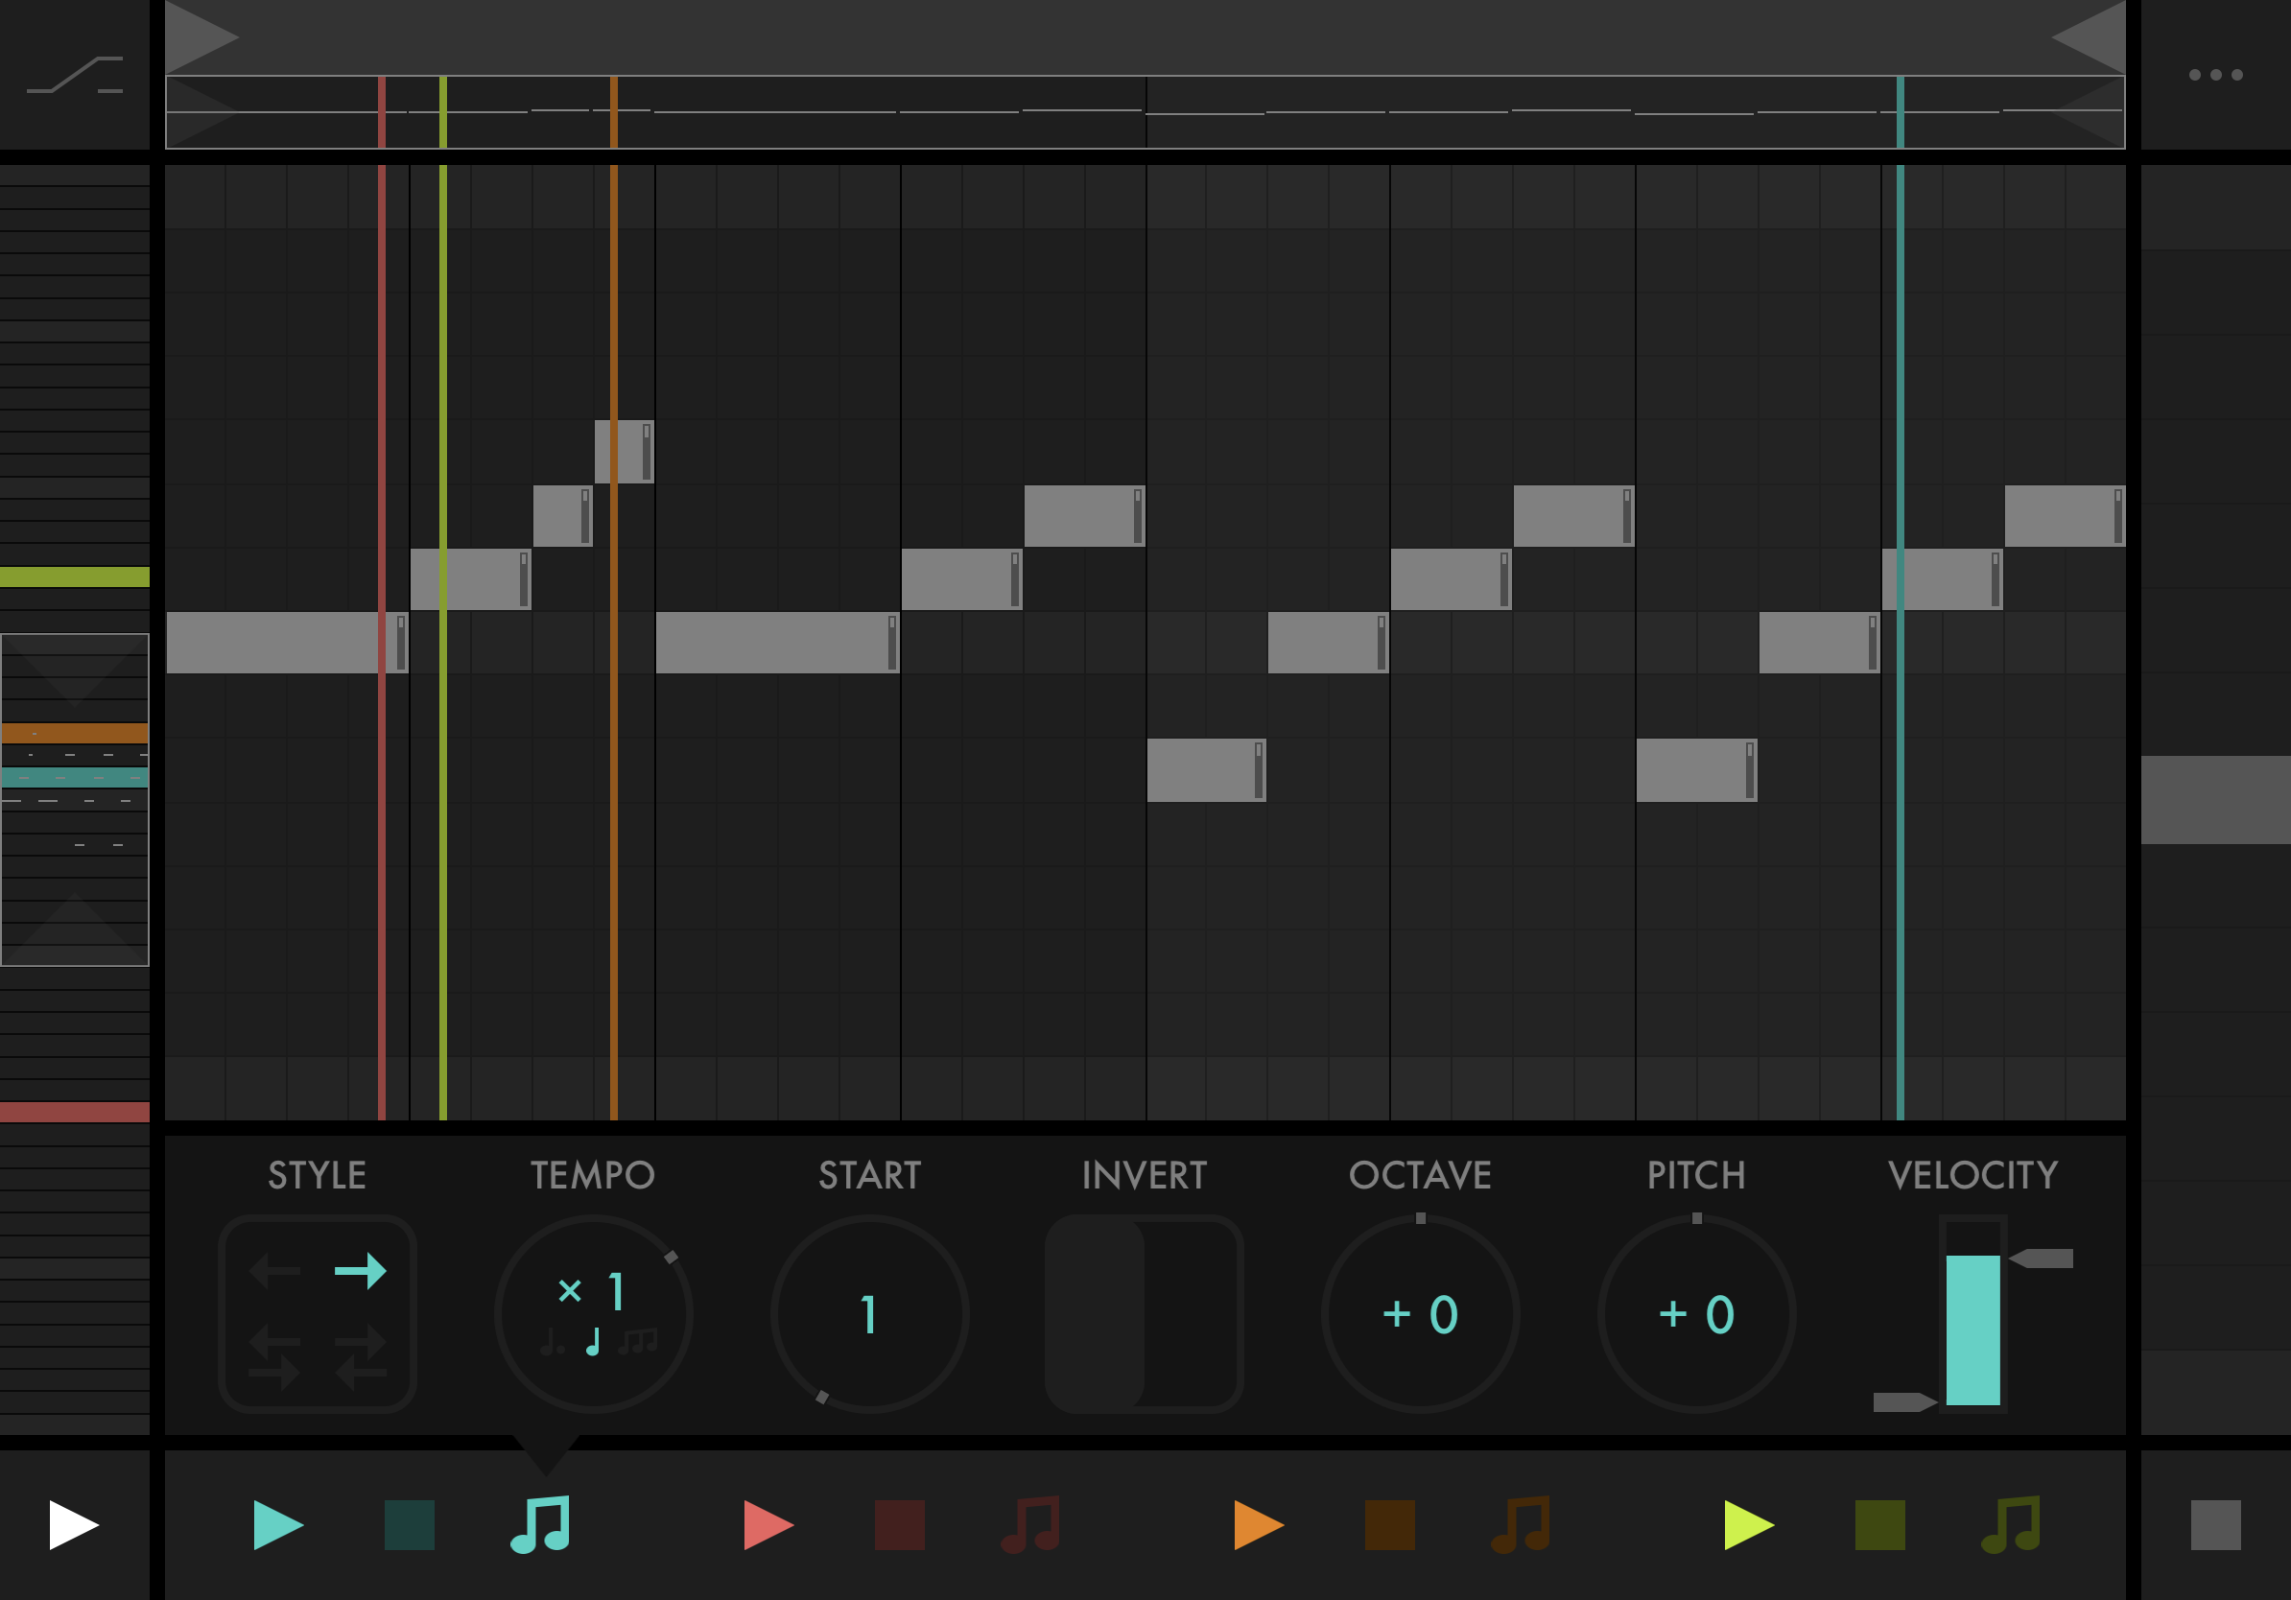The width and height of the screenshot is (2291, 1600).
Task: Click the gray master stop square
Action: 2215,1524
